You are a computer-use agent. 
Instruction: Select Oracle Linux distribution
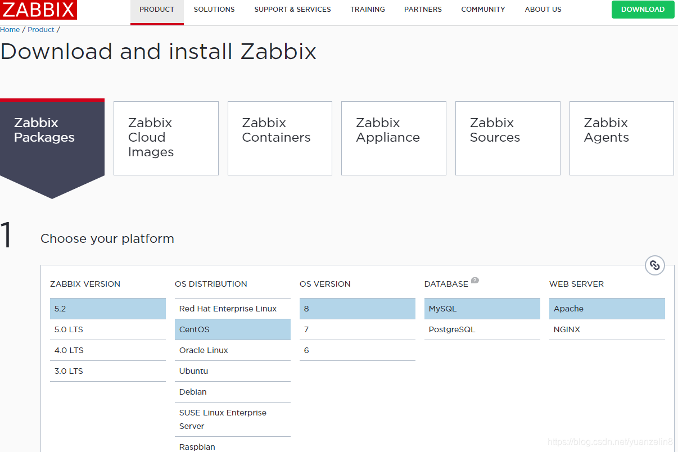click(233, 350)
